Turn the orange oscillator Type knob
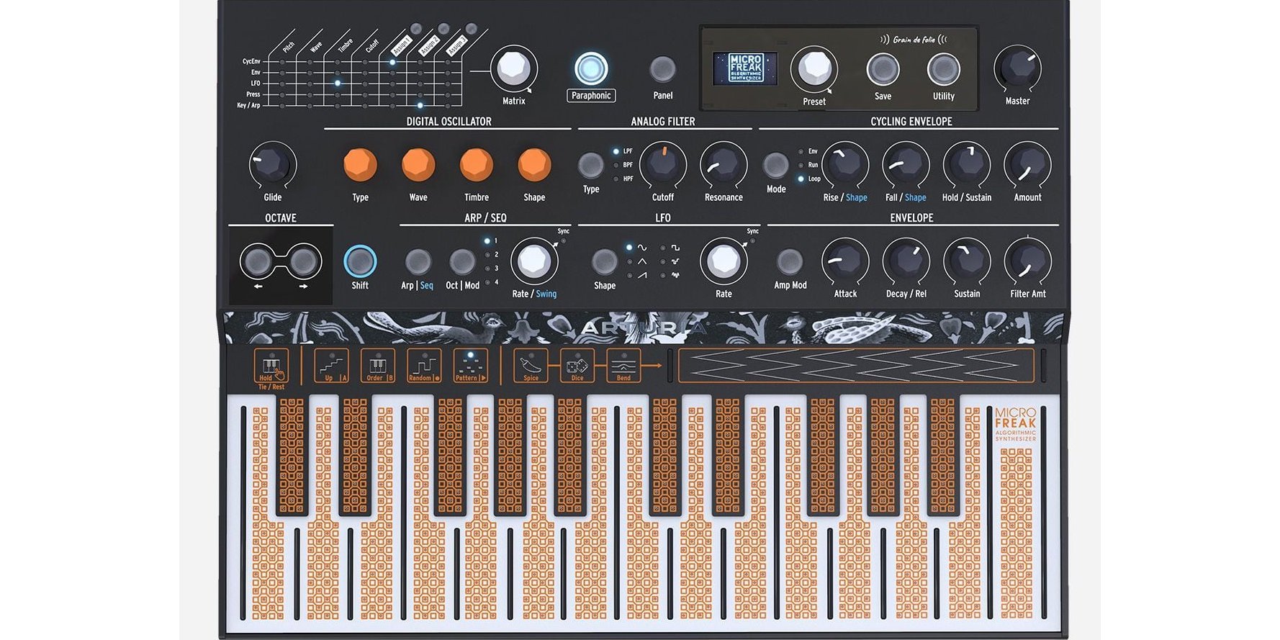The image size is (1280, 640). coord(360,165)
